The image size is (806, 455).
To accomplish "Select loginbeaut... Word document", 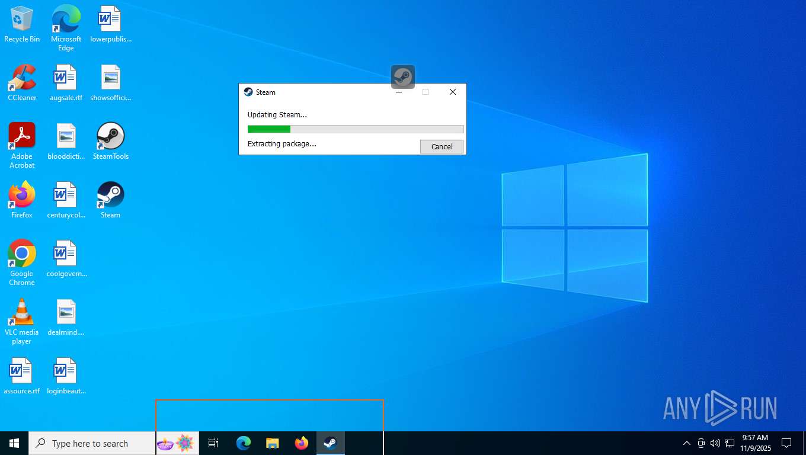I will tap(66, 377).
